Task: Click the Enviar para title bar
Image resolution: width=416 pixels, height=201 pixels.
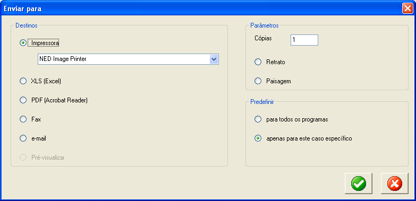Action: pyautogui.click(x=202, y=8)
